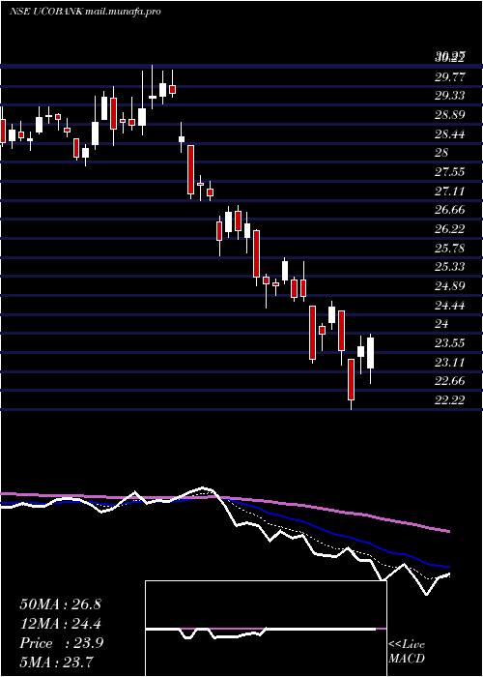Image resolution: width=483 pixels, height=677 pixels.
Task: Select the 25.33 price axis label
Action: (x=450, y=267)
